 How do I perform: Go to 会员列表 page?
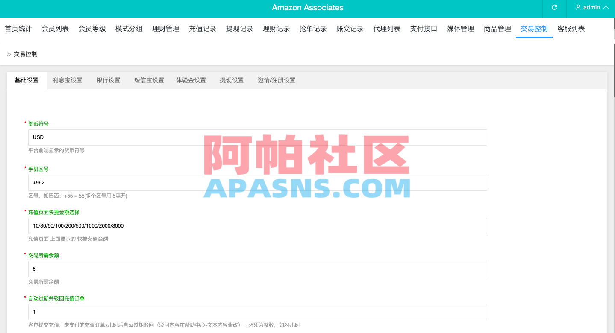tap(55, 29)
